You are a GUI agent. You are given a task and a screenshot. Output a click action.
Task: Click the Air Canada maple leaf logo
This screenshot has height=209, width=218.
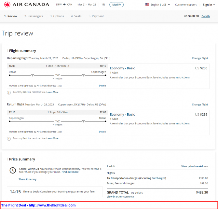7,5
